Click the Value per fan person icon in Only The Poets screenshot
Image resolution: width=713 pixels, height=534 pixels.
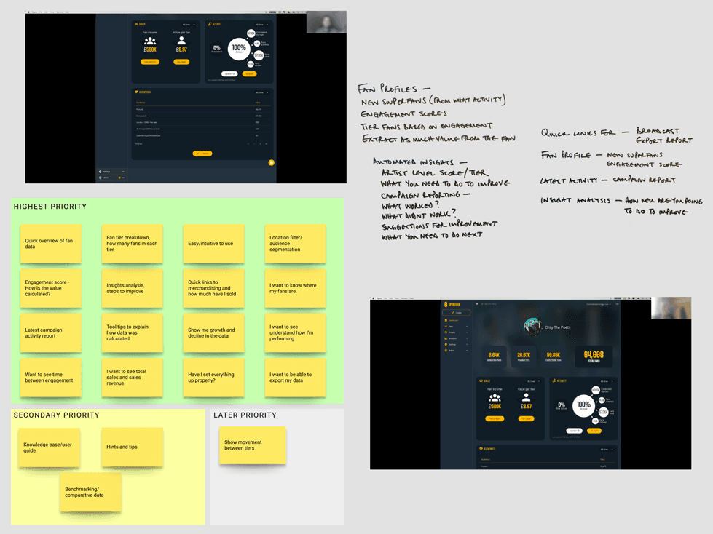526,398
